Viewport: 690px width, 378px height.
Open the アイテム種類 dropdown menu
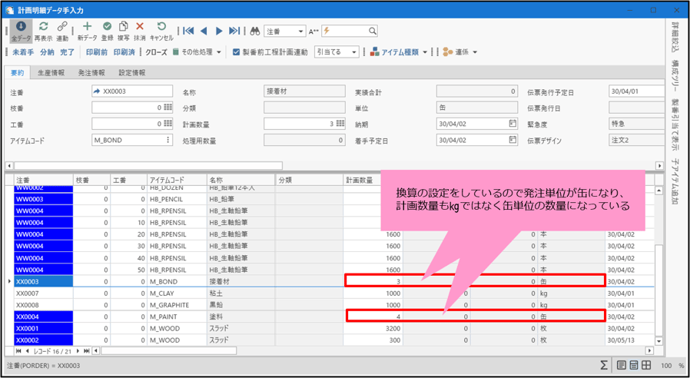coord(425,52)
